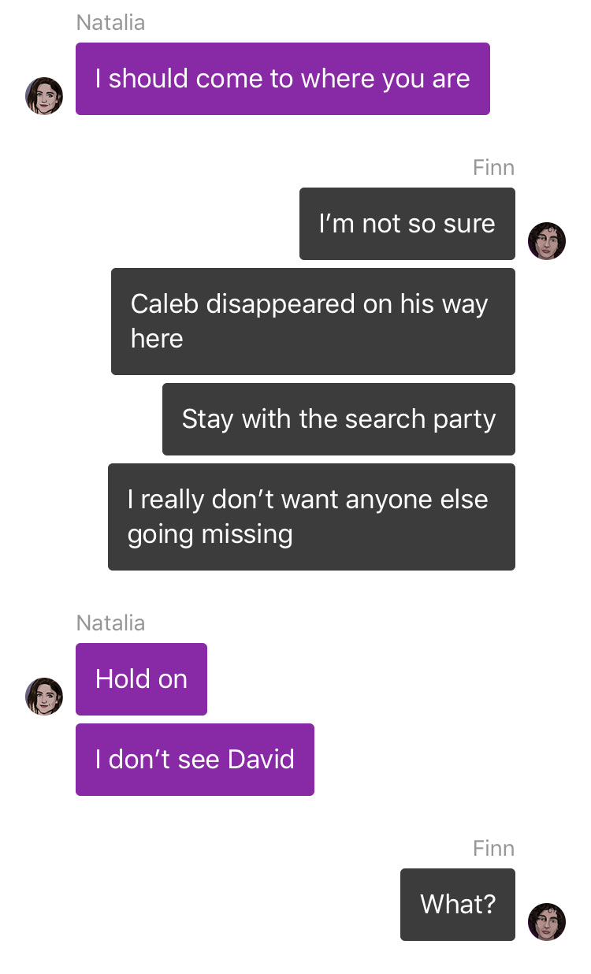Screen dimensions: 591x974
Task: Select the "I'm not so sure" message
Action: point(407,224)
